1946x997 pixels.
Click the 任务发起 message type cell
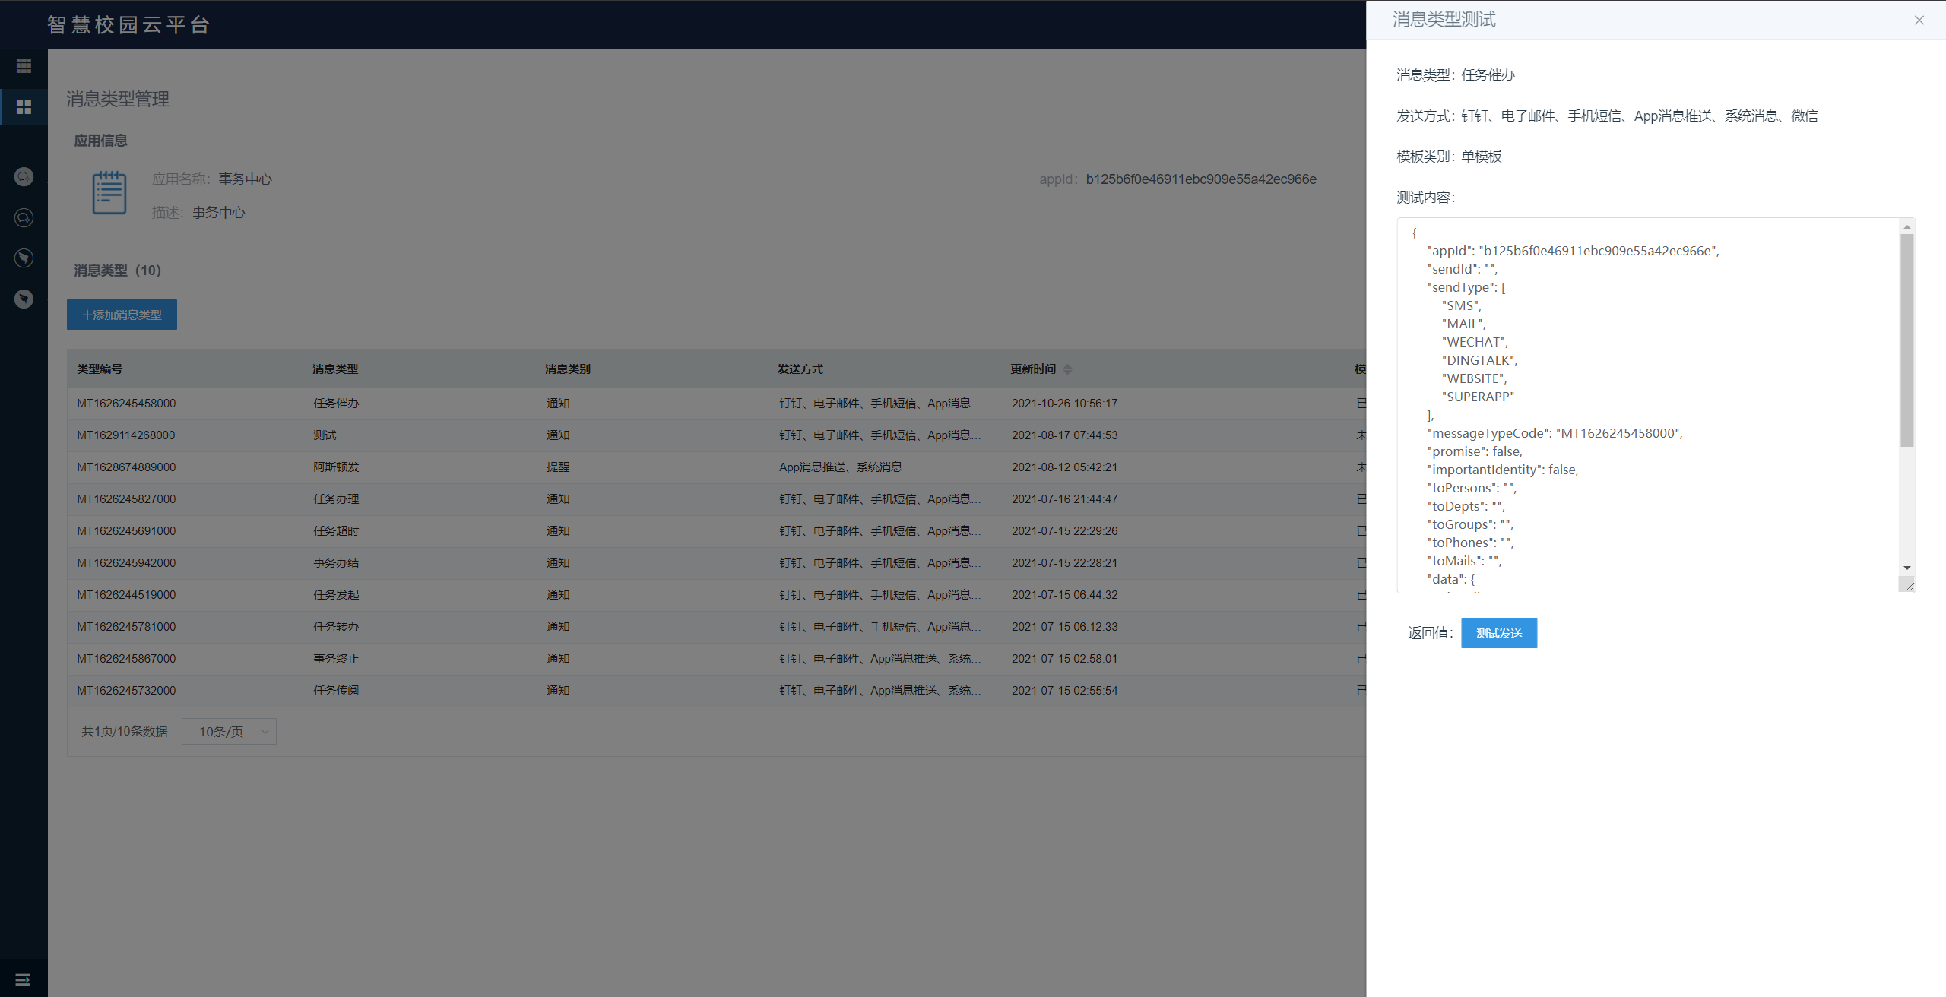click(336, 595)
